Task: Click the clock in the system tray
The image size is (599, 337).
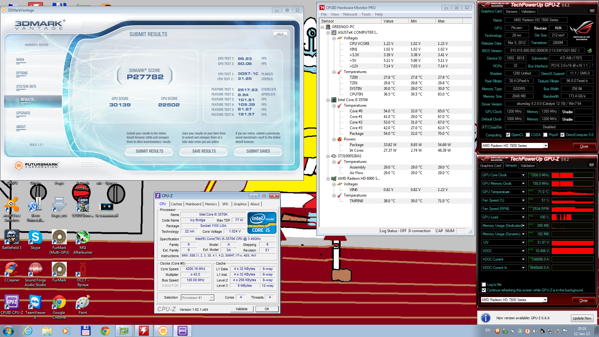Action: (582, 331)
